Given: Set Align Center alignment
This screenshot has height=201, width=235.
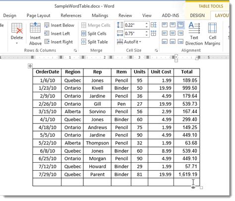Looking at the screenshot, I should [173, 33].
